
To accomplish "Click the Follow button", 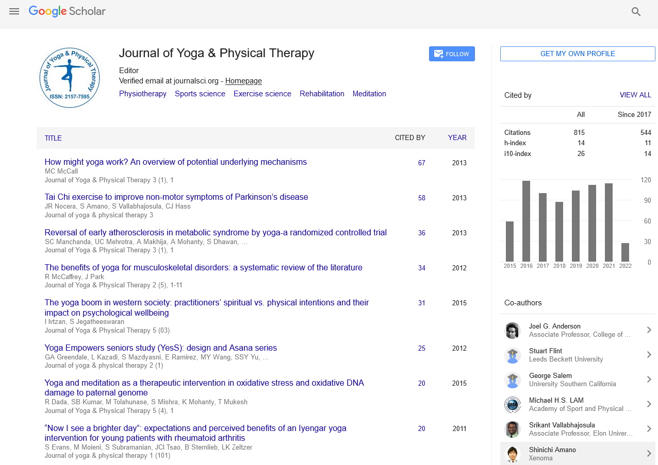I will pyautogui.click(x=452, y=54).
